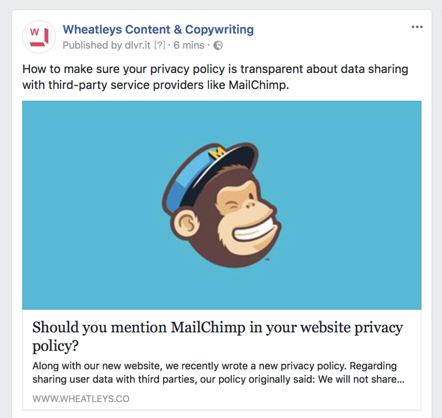Click the Wheatleys page profile avatar

pos(39,37)
